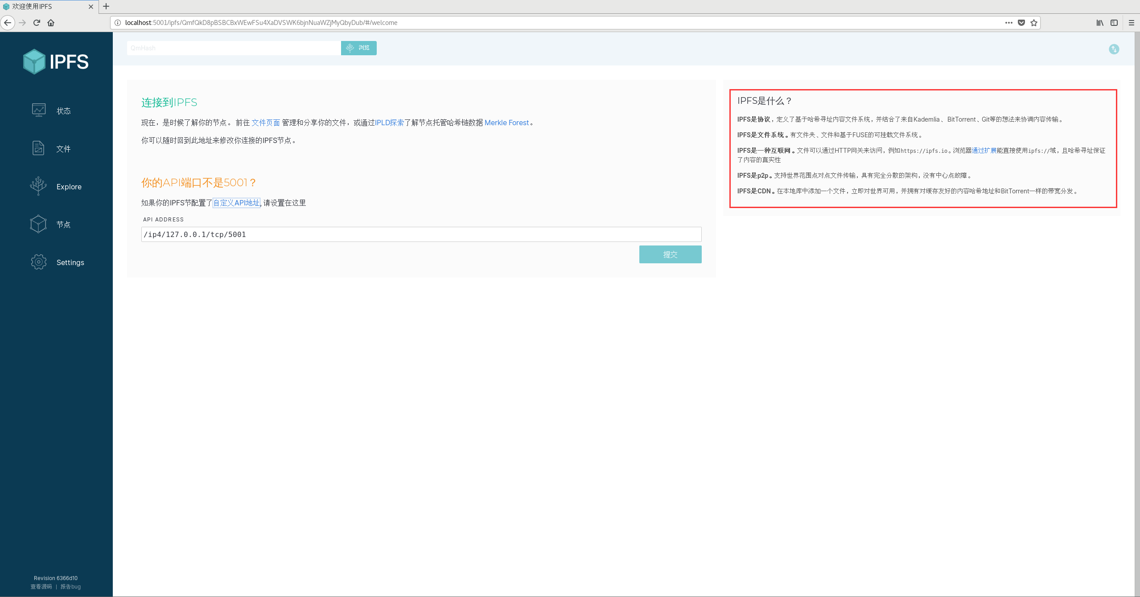Bookmark this page with star icon
1140x597 pixels.
pos(1034,23)
